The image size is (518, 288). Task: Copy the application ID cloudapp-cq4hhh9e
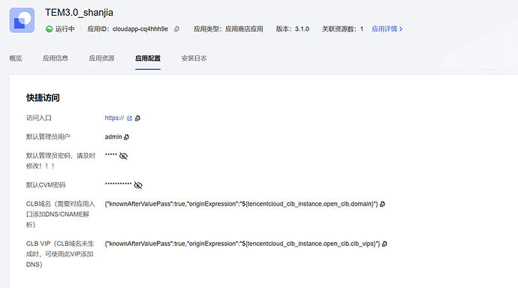click(x=176, y=29)
